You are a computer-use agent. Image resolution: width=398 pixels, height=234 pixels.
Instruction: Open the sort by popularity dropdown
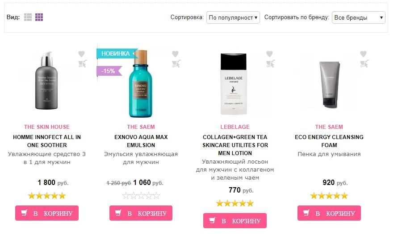click(233, 18)
